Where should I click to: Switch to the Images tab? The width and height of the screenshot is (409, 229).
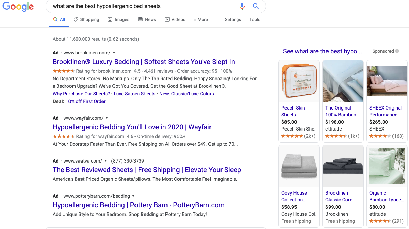tap(118, 20)
